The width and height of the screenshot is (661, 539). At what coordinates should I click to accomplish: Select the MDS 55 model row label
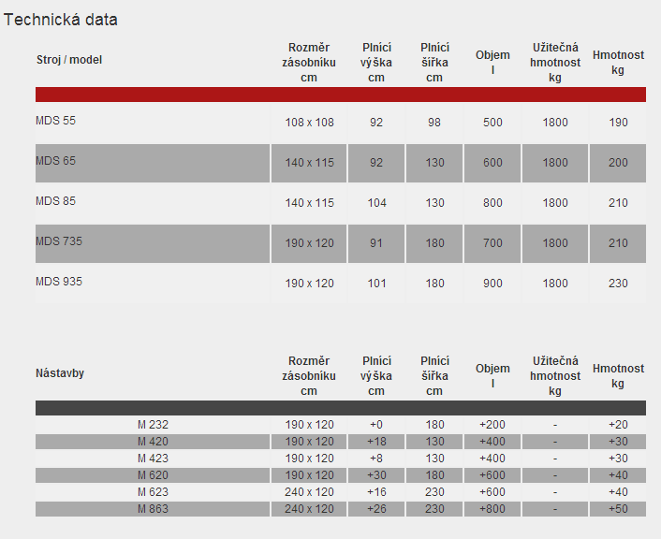pos(55,121)
